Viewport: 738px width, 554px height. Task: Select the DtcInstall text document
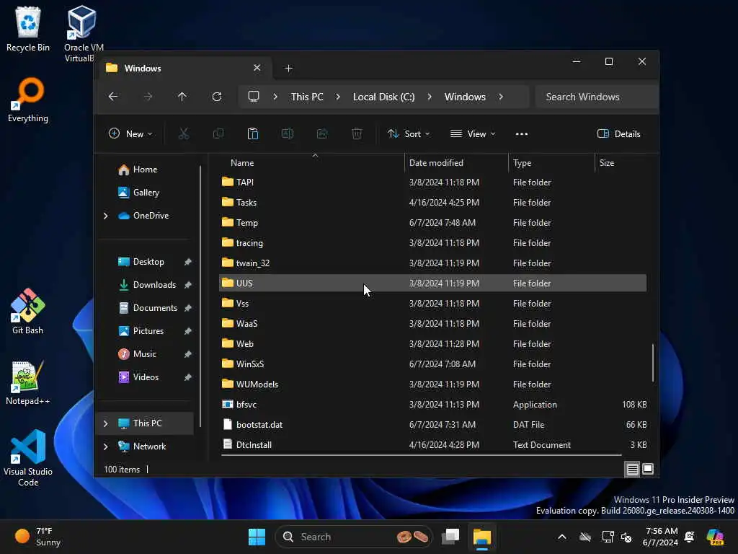(x=432, y=444)
